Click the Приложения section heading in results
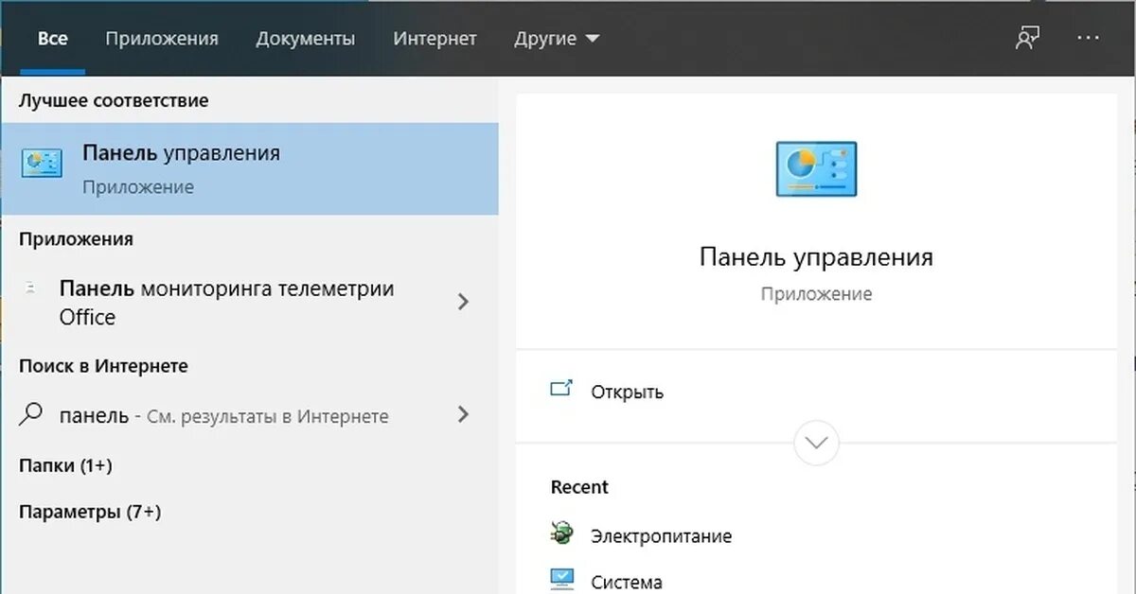 [76, 239]
